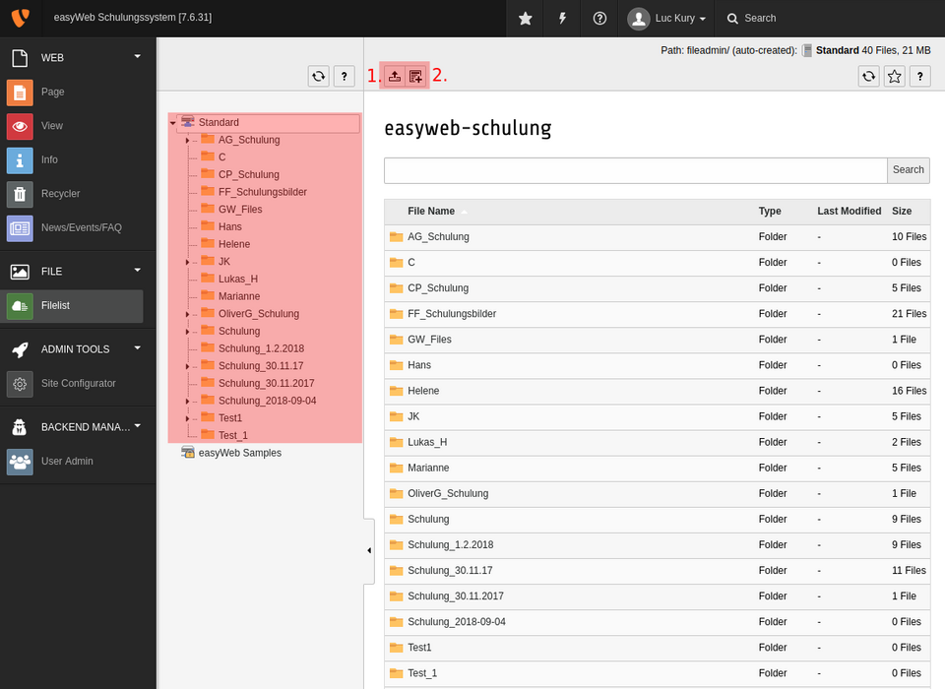This screenshot has height=689, width=945.
Task: Click the file search input field
Action: click(x=635, y=170)
